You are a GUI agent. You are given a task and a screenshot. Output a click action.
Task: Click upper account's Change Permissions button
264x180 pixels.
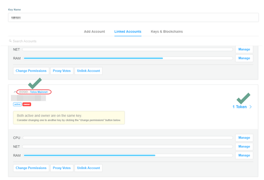point(31,71)
